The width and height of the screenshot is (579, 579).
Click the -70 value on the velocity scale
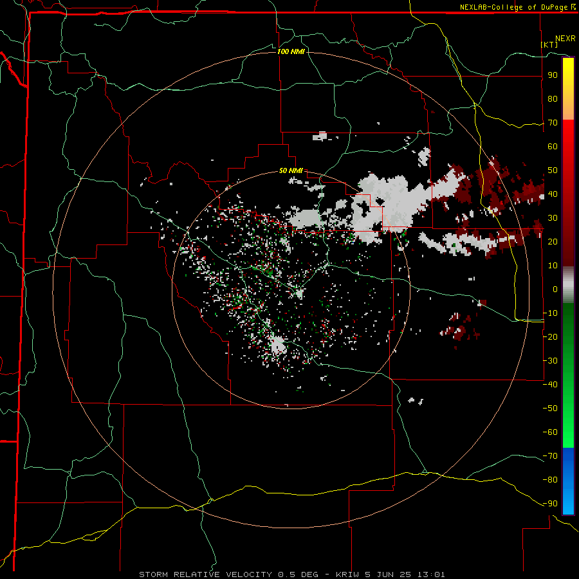tap(550, 455)
